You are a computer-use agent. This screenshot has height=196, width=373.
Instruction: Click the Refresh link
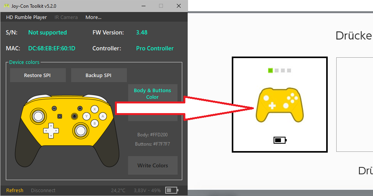[x=15, y=191]
